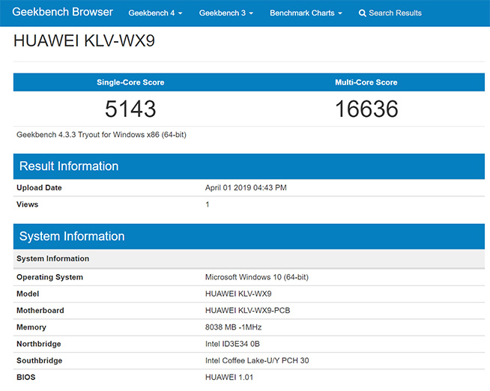Click the magnifier icon beside Search Results
This screenshot has width=490, height=391.
(363, 13)
